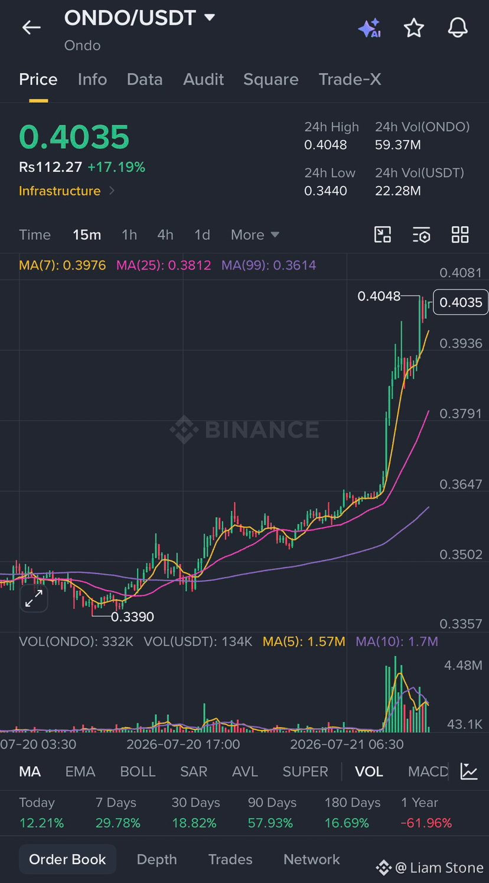Toggle the SAR indicator
This screenshot has height=883, width=489.
(194, 771)
